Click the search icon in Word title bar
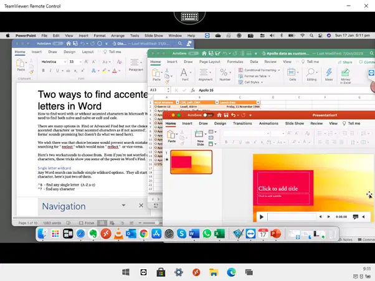The image size is (375, 281). (x=180, y=44)
